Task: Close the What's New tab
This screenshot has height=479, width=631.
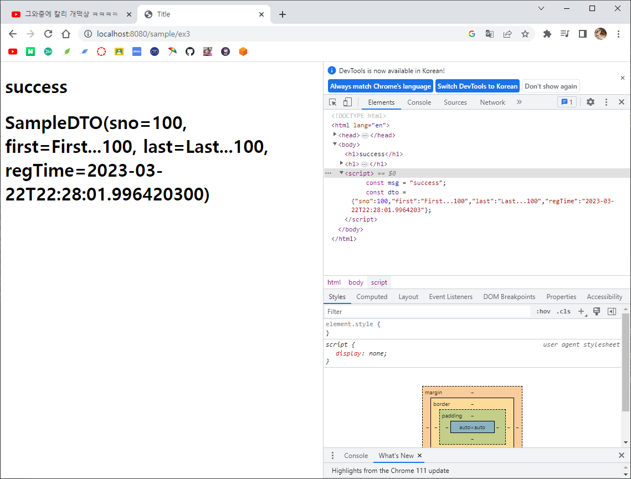Action: [419, 456]
